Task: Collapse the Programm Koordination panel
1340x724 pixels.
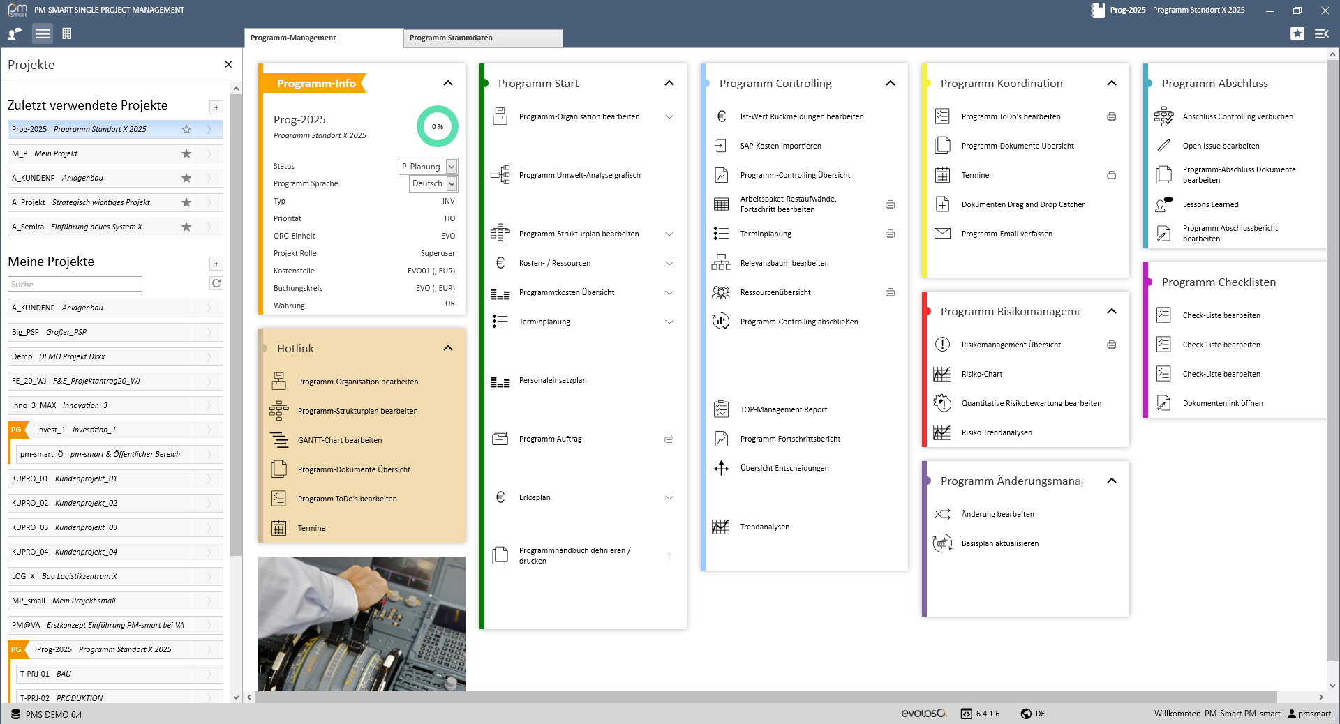Action: tap(1112, 83)
